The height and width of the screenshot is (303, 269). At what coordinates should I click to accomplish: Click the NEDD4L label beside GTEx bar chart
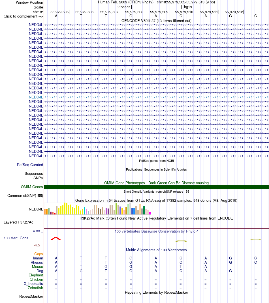tap(36, 209)
